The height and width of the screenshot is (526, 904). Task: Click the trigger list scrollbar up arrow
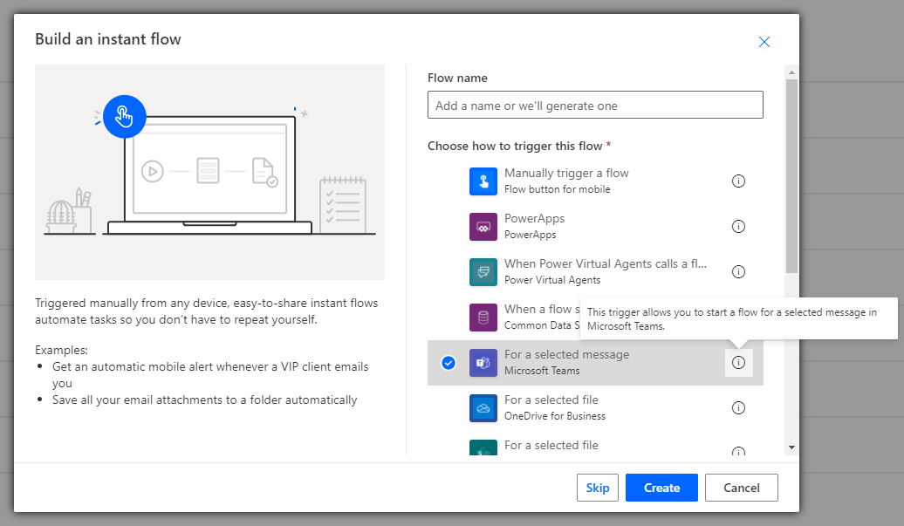[791, 72]
